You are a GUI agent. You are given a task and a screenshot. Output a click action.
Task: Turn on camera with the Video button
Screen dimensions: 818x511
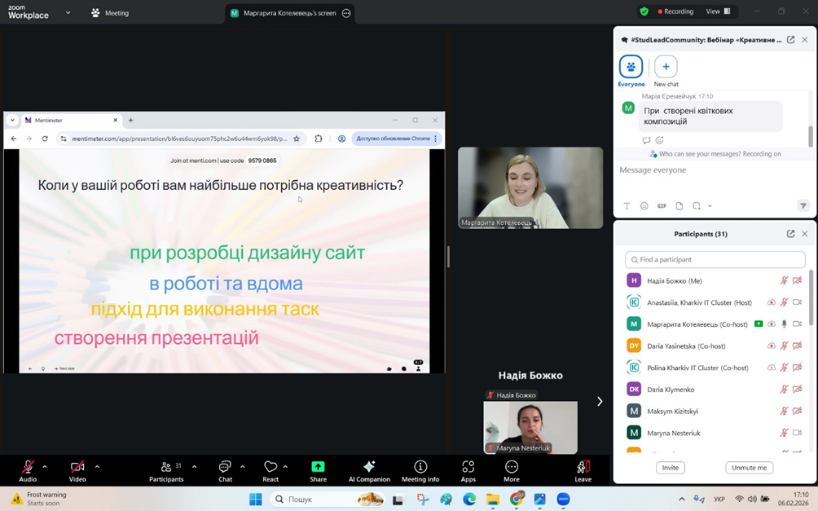[x=77, y=468]
